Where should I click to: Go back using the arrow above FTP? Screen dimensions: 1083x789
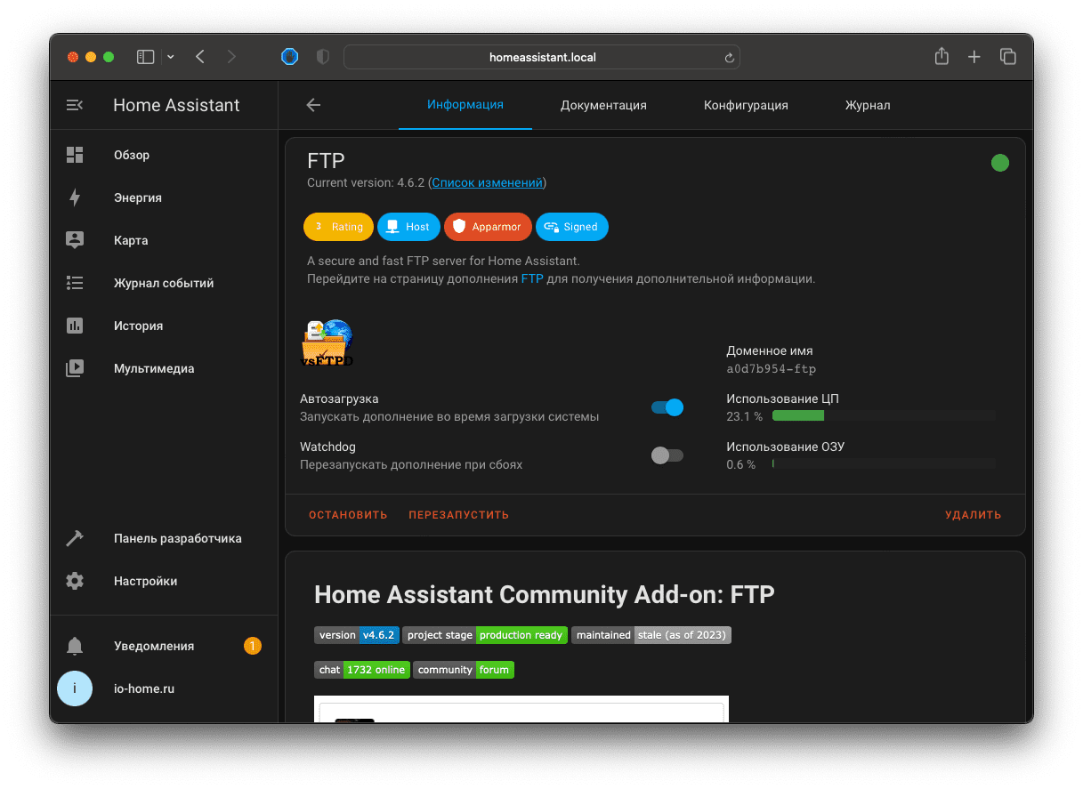313,105
